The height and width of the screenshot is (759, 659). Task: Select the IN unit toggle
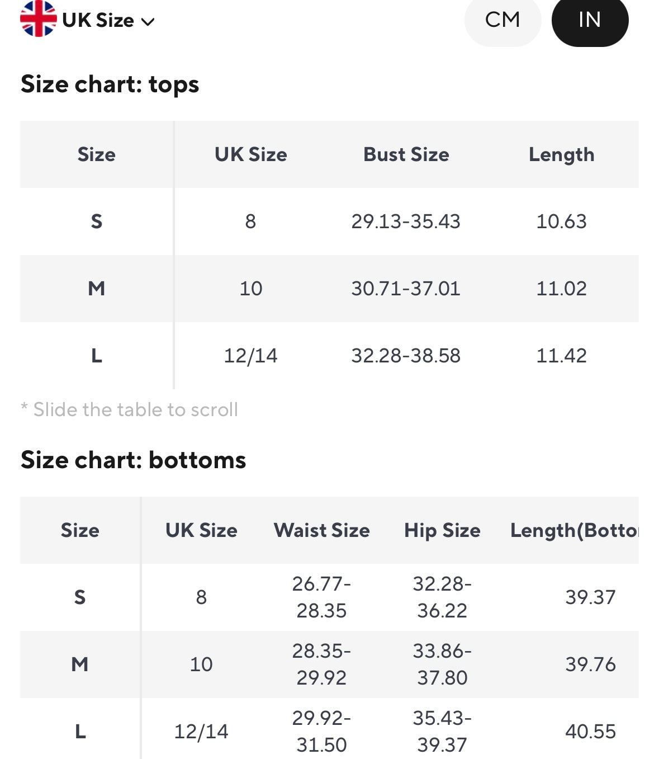[x=590, y=20]
